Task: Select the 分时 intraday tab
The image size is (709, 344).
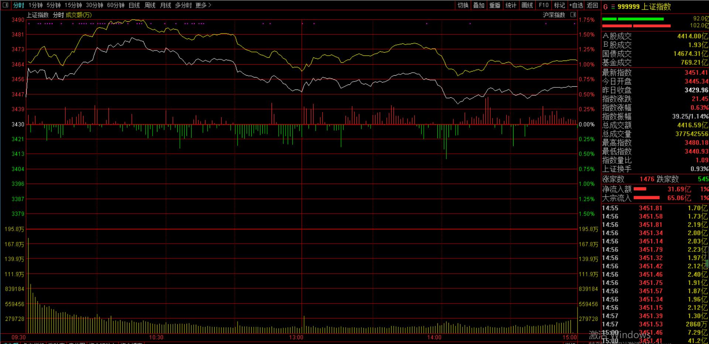Action: tap(18, 5)
